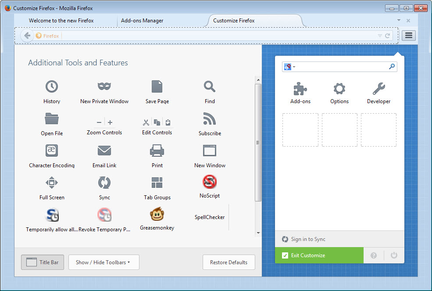432x291 pixels.
Task: Toggle the hamburger menu panel
Action: [408, 35]
